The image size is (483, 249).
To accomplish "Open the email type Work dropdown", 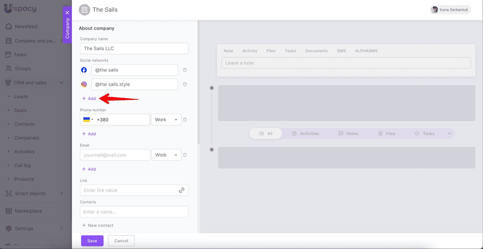I will [x=166, y=155].
